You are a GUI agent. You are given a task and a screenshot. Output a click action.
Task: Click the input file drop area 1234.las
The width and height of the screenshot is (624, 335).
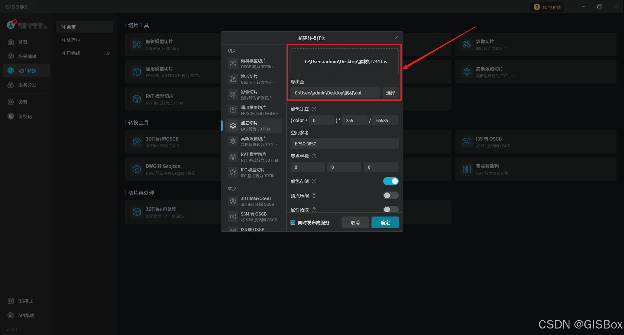(344, 61)
